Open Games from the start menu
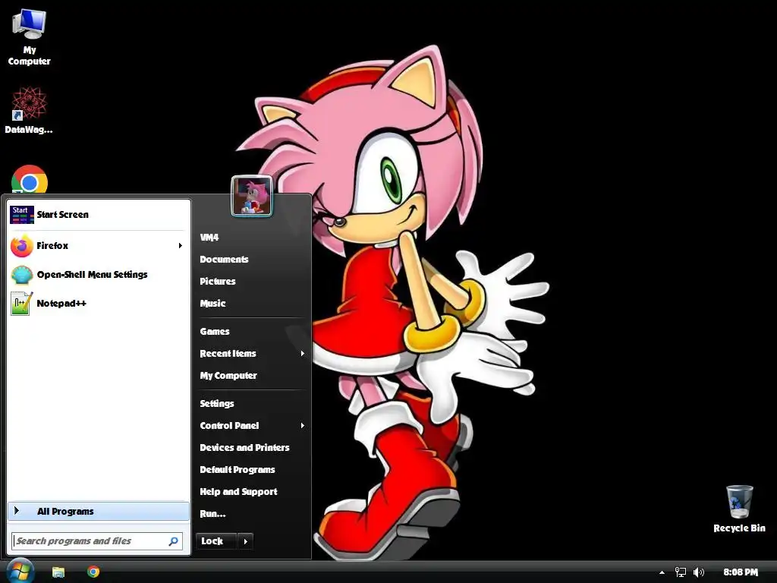This screenshot has height=583, width=777. pos(215,331)
